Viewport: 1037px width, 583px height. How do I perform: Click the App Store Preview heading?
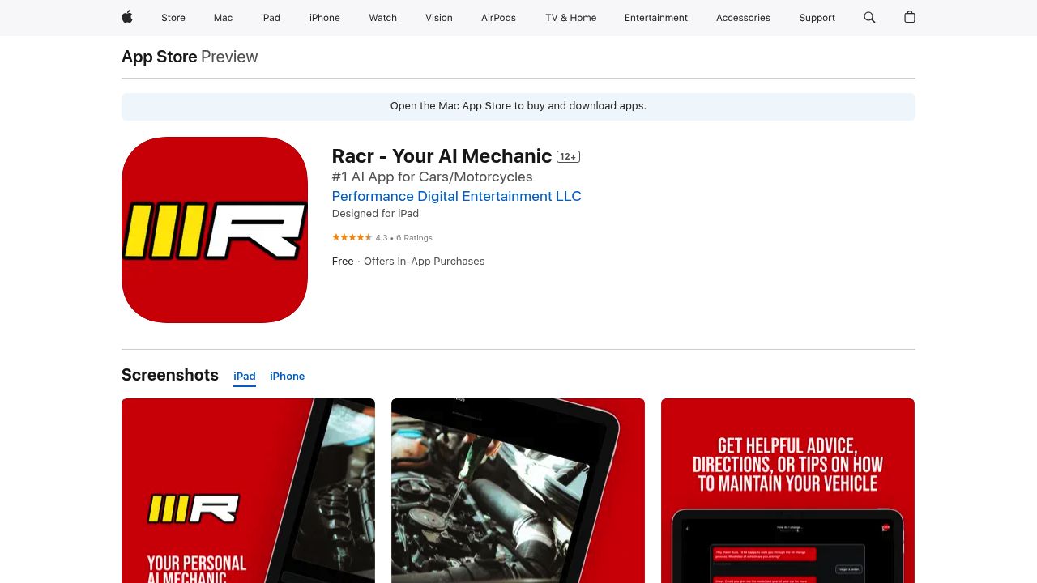pos(190,57)
